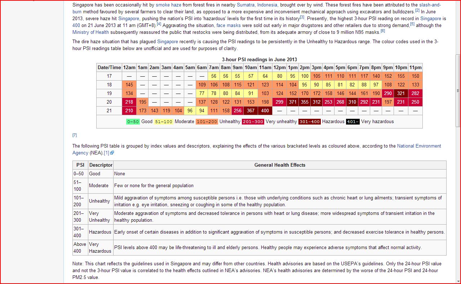This screenshot has width=461, height=284.
Task: Select the '0–50' PSI cell in the lower table
Action: (80, 174)
